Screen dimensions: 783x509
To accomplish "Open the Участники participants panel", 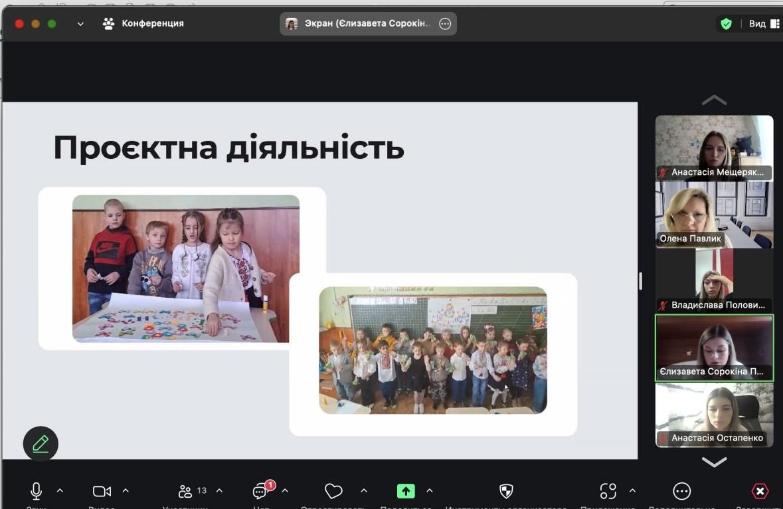I will [186, 491].
